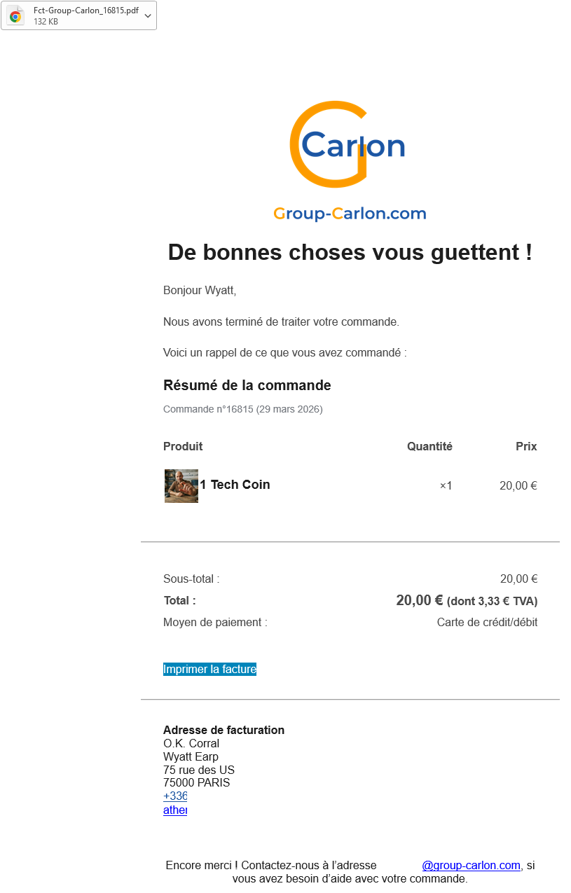571x893 pixels.
Task: Click the phone number link starting with +336
Action: click(175, 796)
